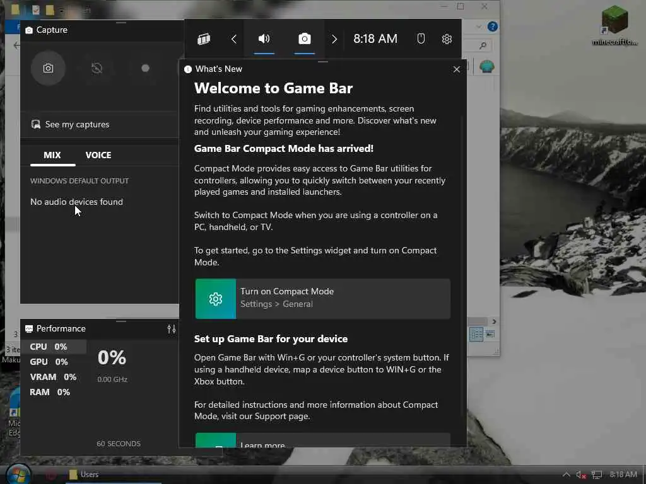646x484 pixels.
Task: Click the Capture widget title
Action: [x=52, y=30]
